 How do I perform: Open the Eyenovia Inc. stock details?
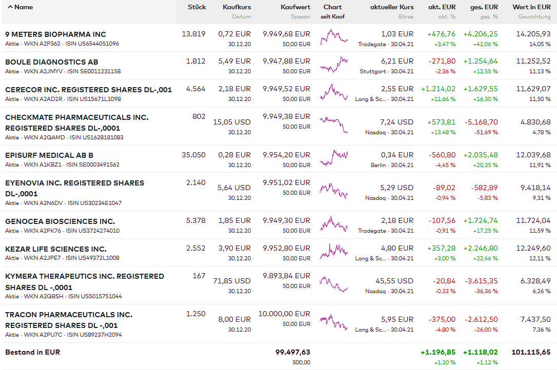[74, 183]
